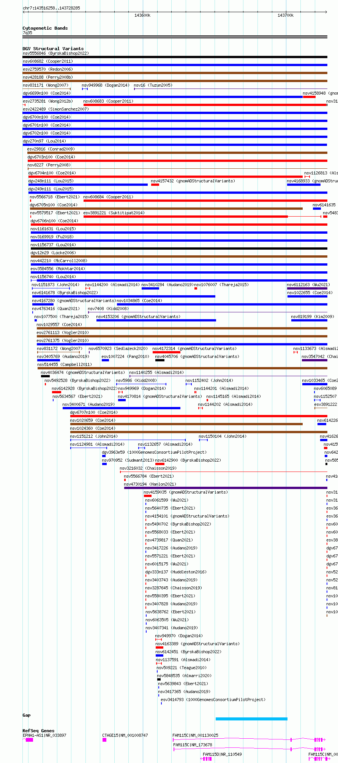Select the 143600k scale marker
Viewport: 338px width, 763px height.
pyautogui.click(x=142, y=15)
